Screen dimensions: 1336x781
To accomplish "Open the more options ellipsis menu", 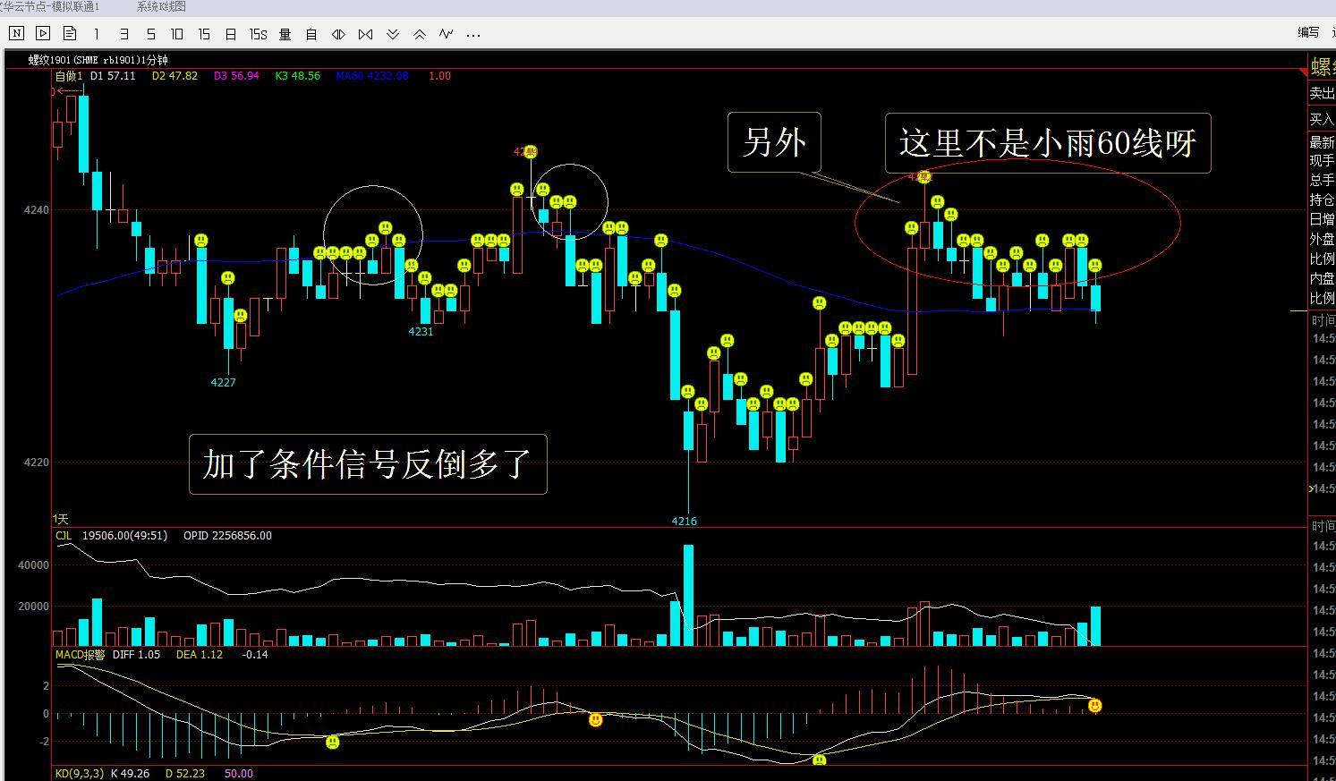I will 473,35.
